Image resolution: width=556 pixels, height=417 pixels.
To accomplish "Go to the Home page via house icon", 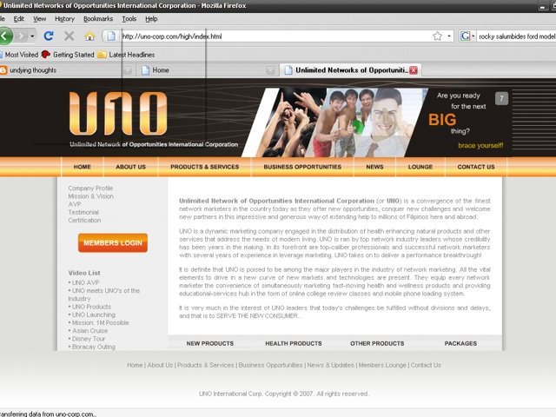I will [x=89, y=36].
